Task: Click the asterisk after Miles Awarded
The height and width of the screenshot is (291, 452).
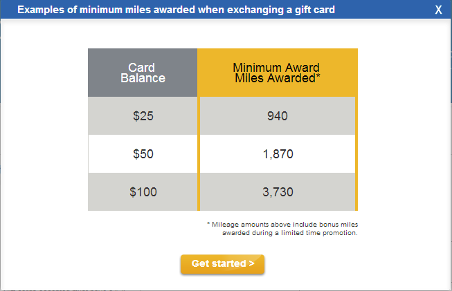Action: (318, 76)
